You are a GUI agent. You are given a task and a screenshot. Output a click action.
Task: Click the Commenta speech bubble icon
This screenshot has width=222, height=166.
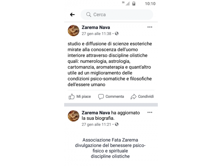point(101,97)
